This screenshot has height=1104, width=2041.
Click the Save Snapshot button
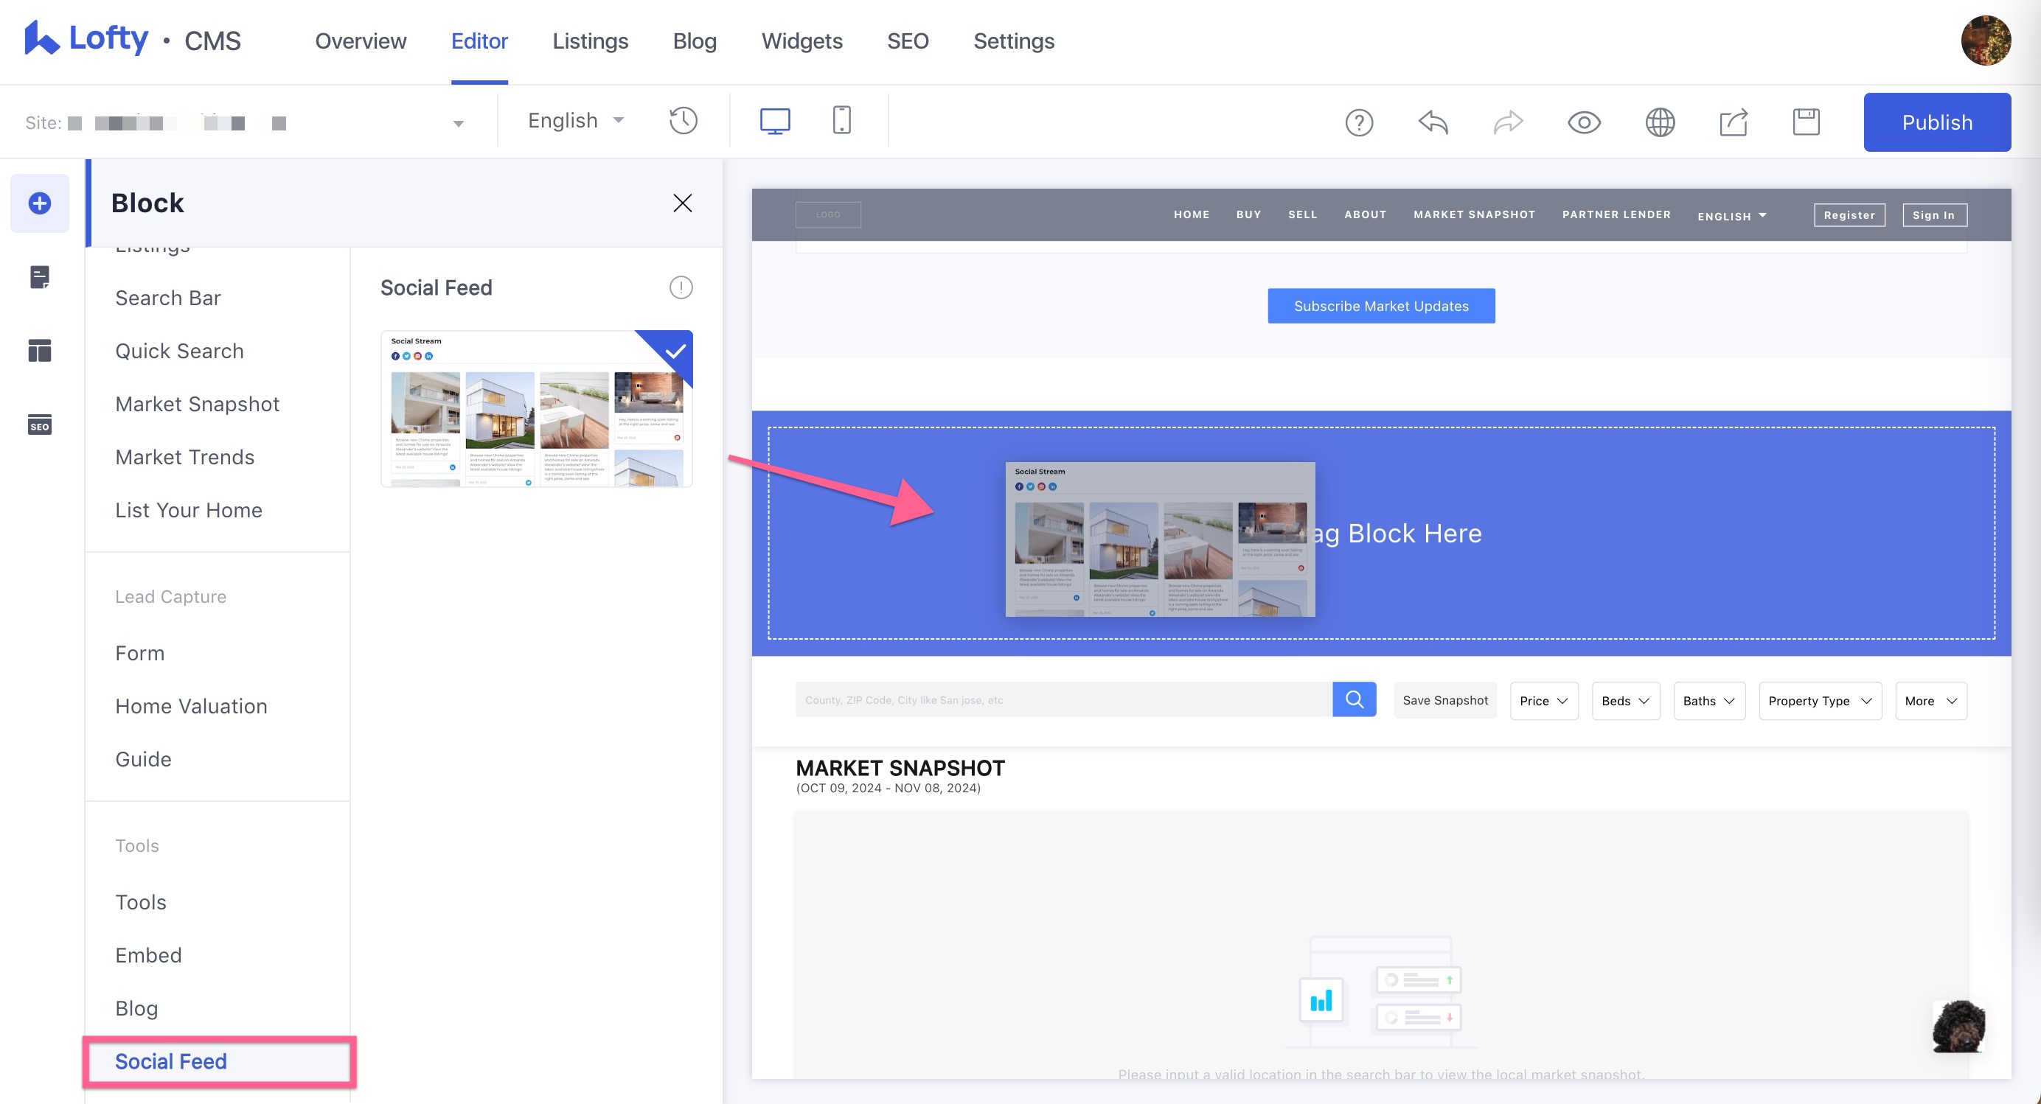coord(1444,700)
